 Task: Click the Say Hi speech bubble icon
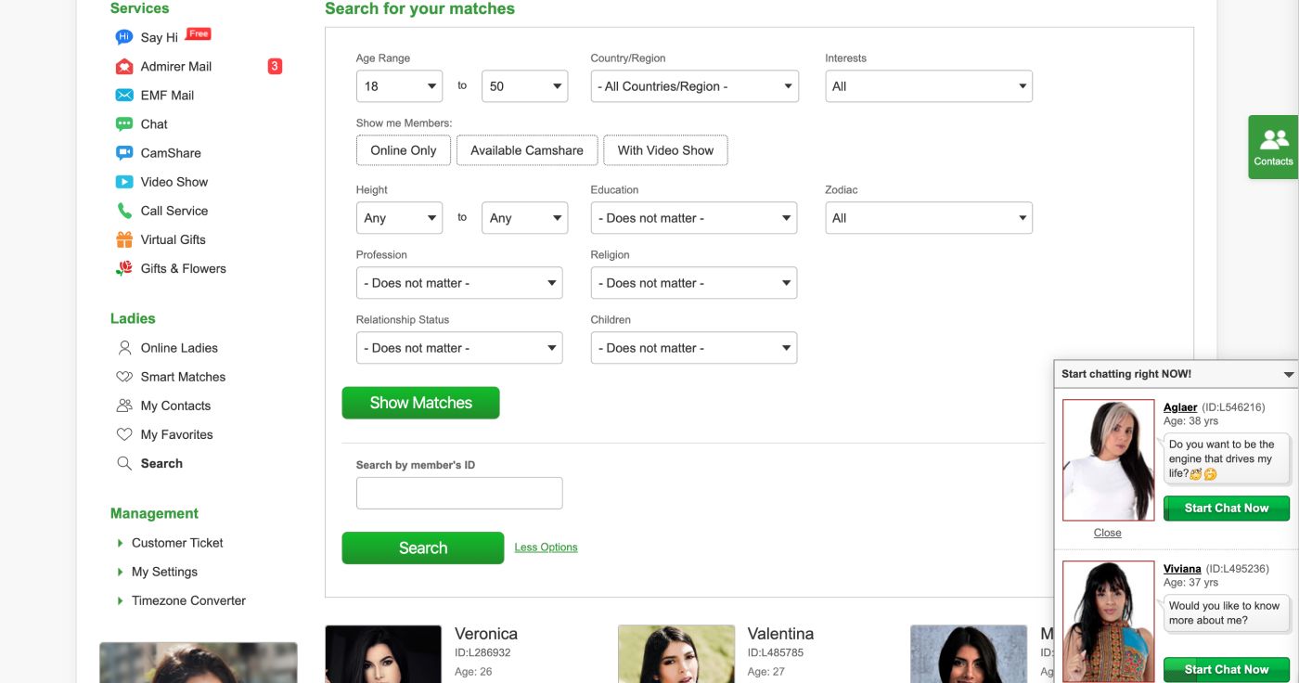tap(124, 37)
